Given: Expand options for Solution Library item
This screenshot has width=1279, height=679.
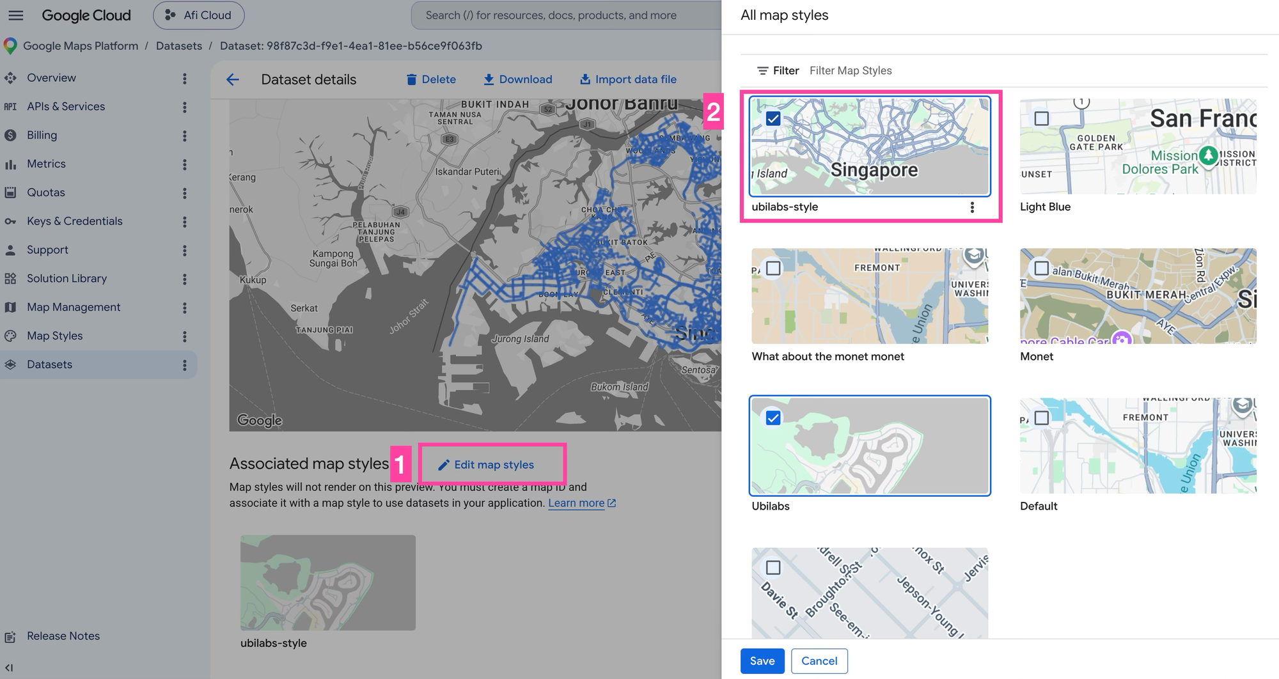Looking at the screenshot, I should tap(185, 279).
